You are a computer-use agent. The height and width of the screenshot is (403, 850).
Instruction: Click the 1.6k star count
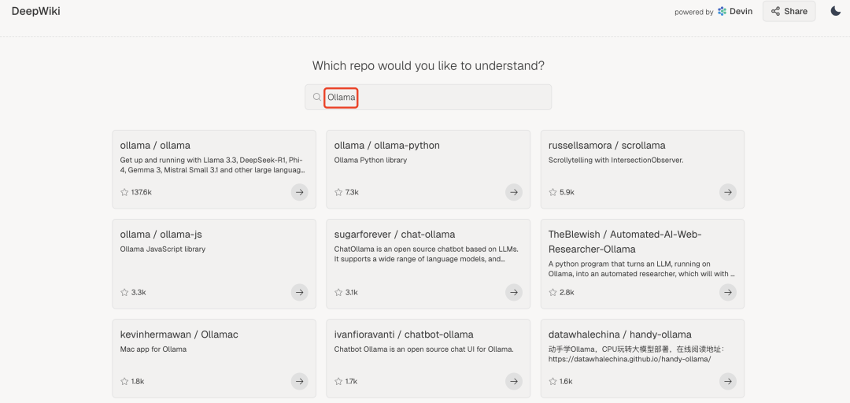click(x=566, y=381)
